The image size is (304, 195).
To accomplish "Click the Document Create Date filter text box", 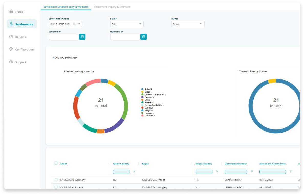I will point(273,172).
